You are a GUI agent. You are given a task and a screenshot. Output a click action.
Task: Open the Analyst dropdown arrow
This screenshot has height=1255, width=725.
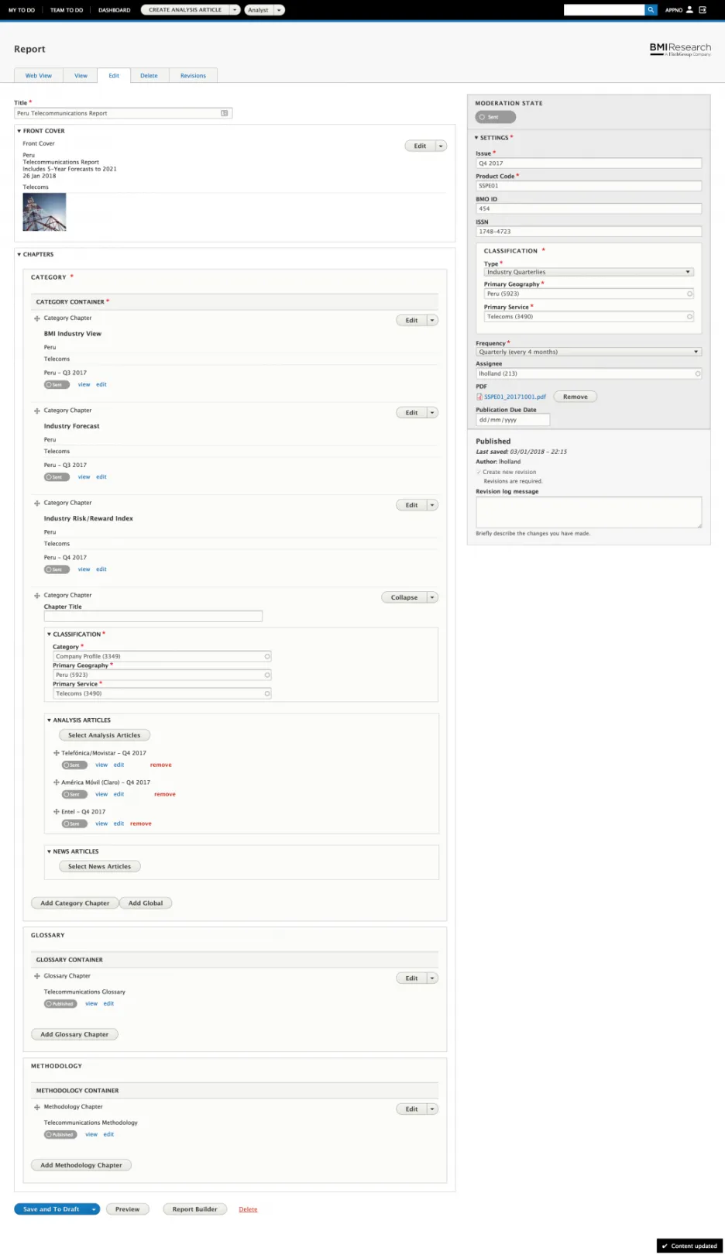pyautogui.click(x=279, y=10)
